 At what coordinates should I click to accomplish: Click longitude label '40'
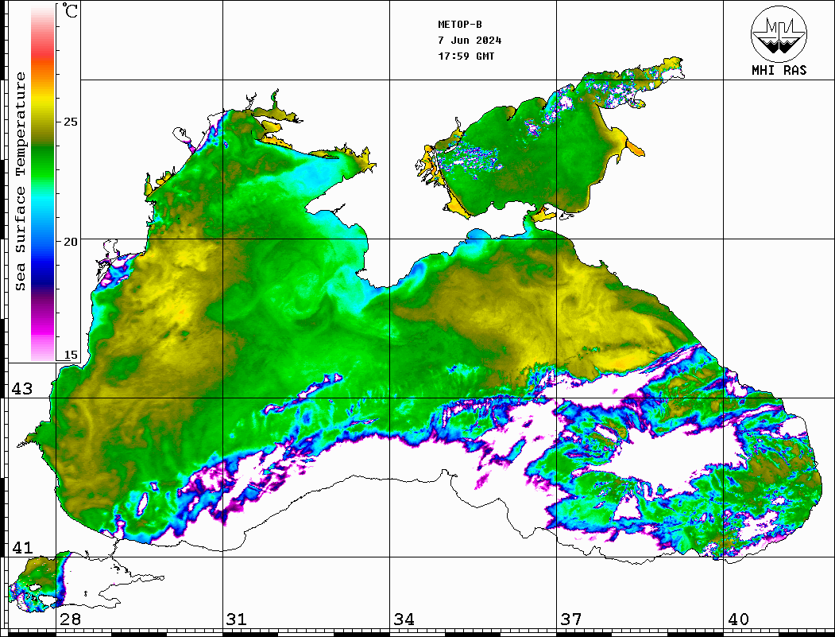pos(738,619)
